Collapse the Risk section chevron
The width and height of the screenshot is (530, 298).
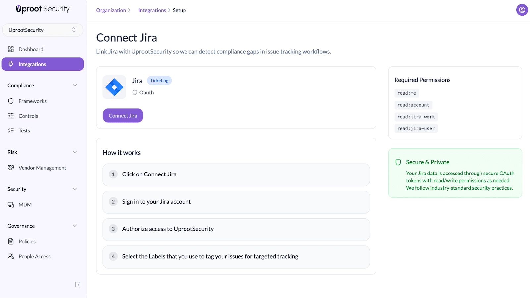(75, 152)
